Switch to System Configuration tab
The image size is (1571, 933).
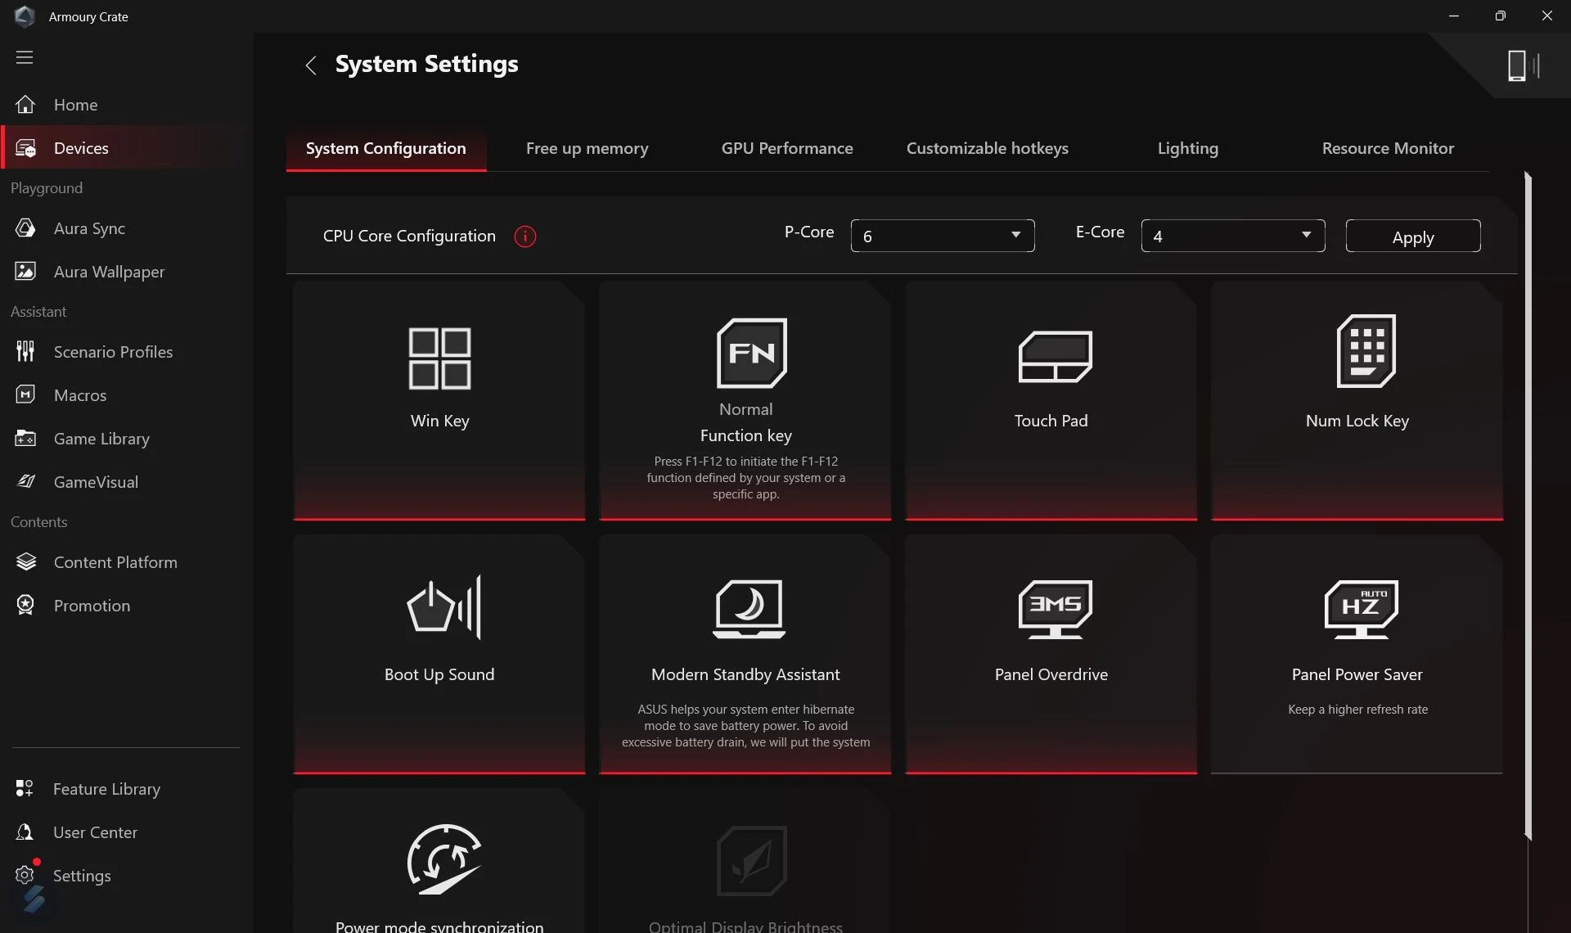[386, 149]
